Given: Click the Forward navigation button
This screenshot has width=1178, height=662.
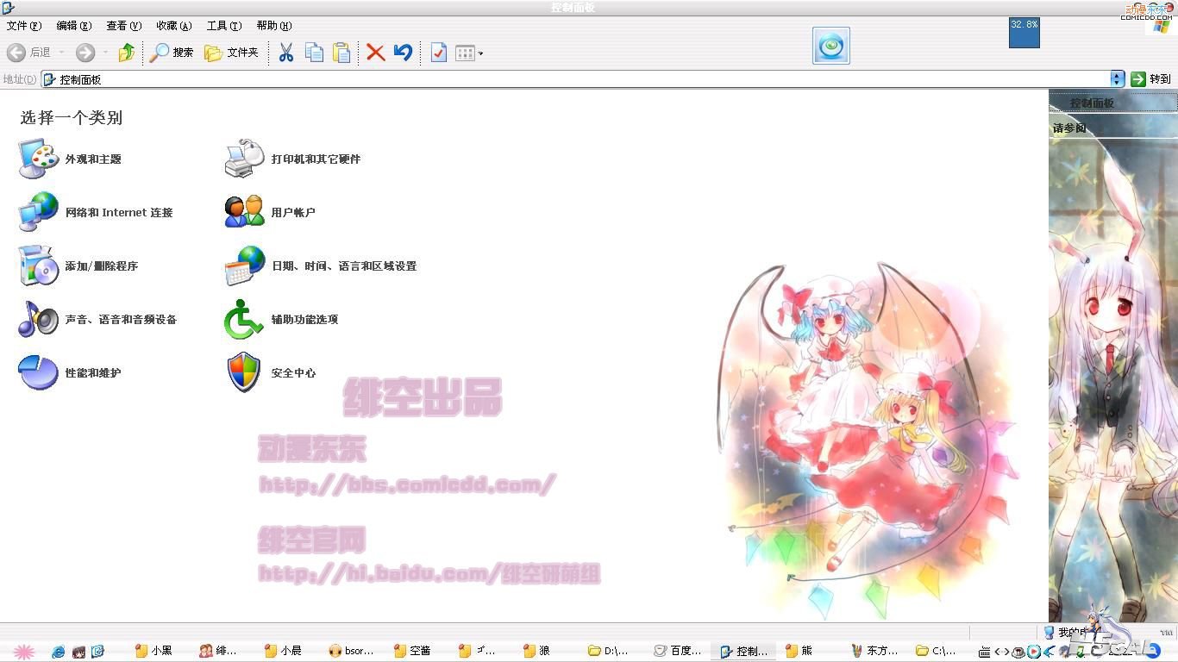Looking at the screenshot, I should [x=85, y=53].
